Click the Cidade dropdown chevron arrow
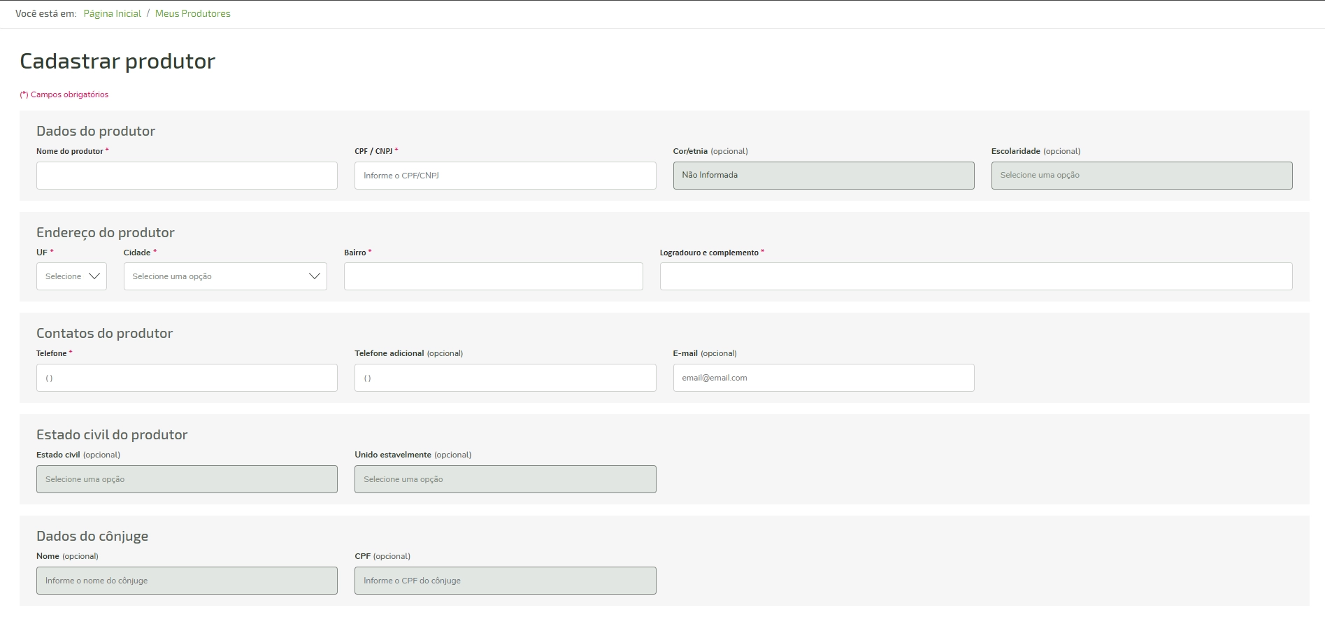This screenshot has width=1325, height=617. (315, 276)
